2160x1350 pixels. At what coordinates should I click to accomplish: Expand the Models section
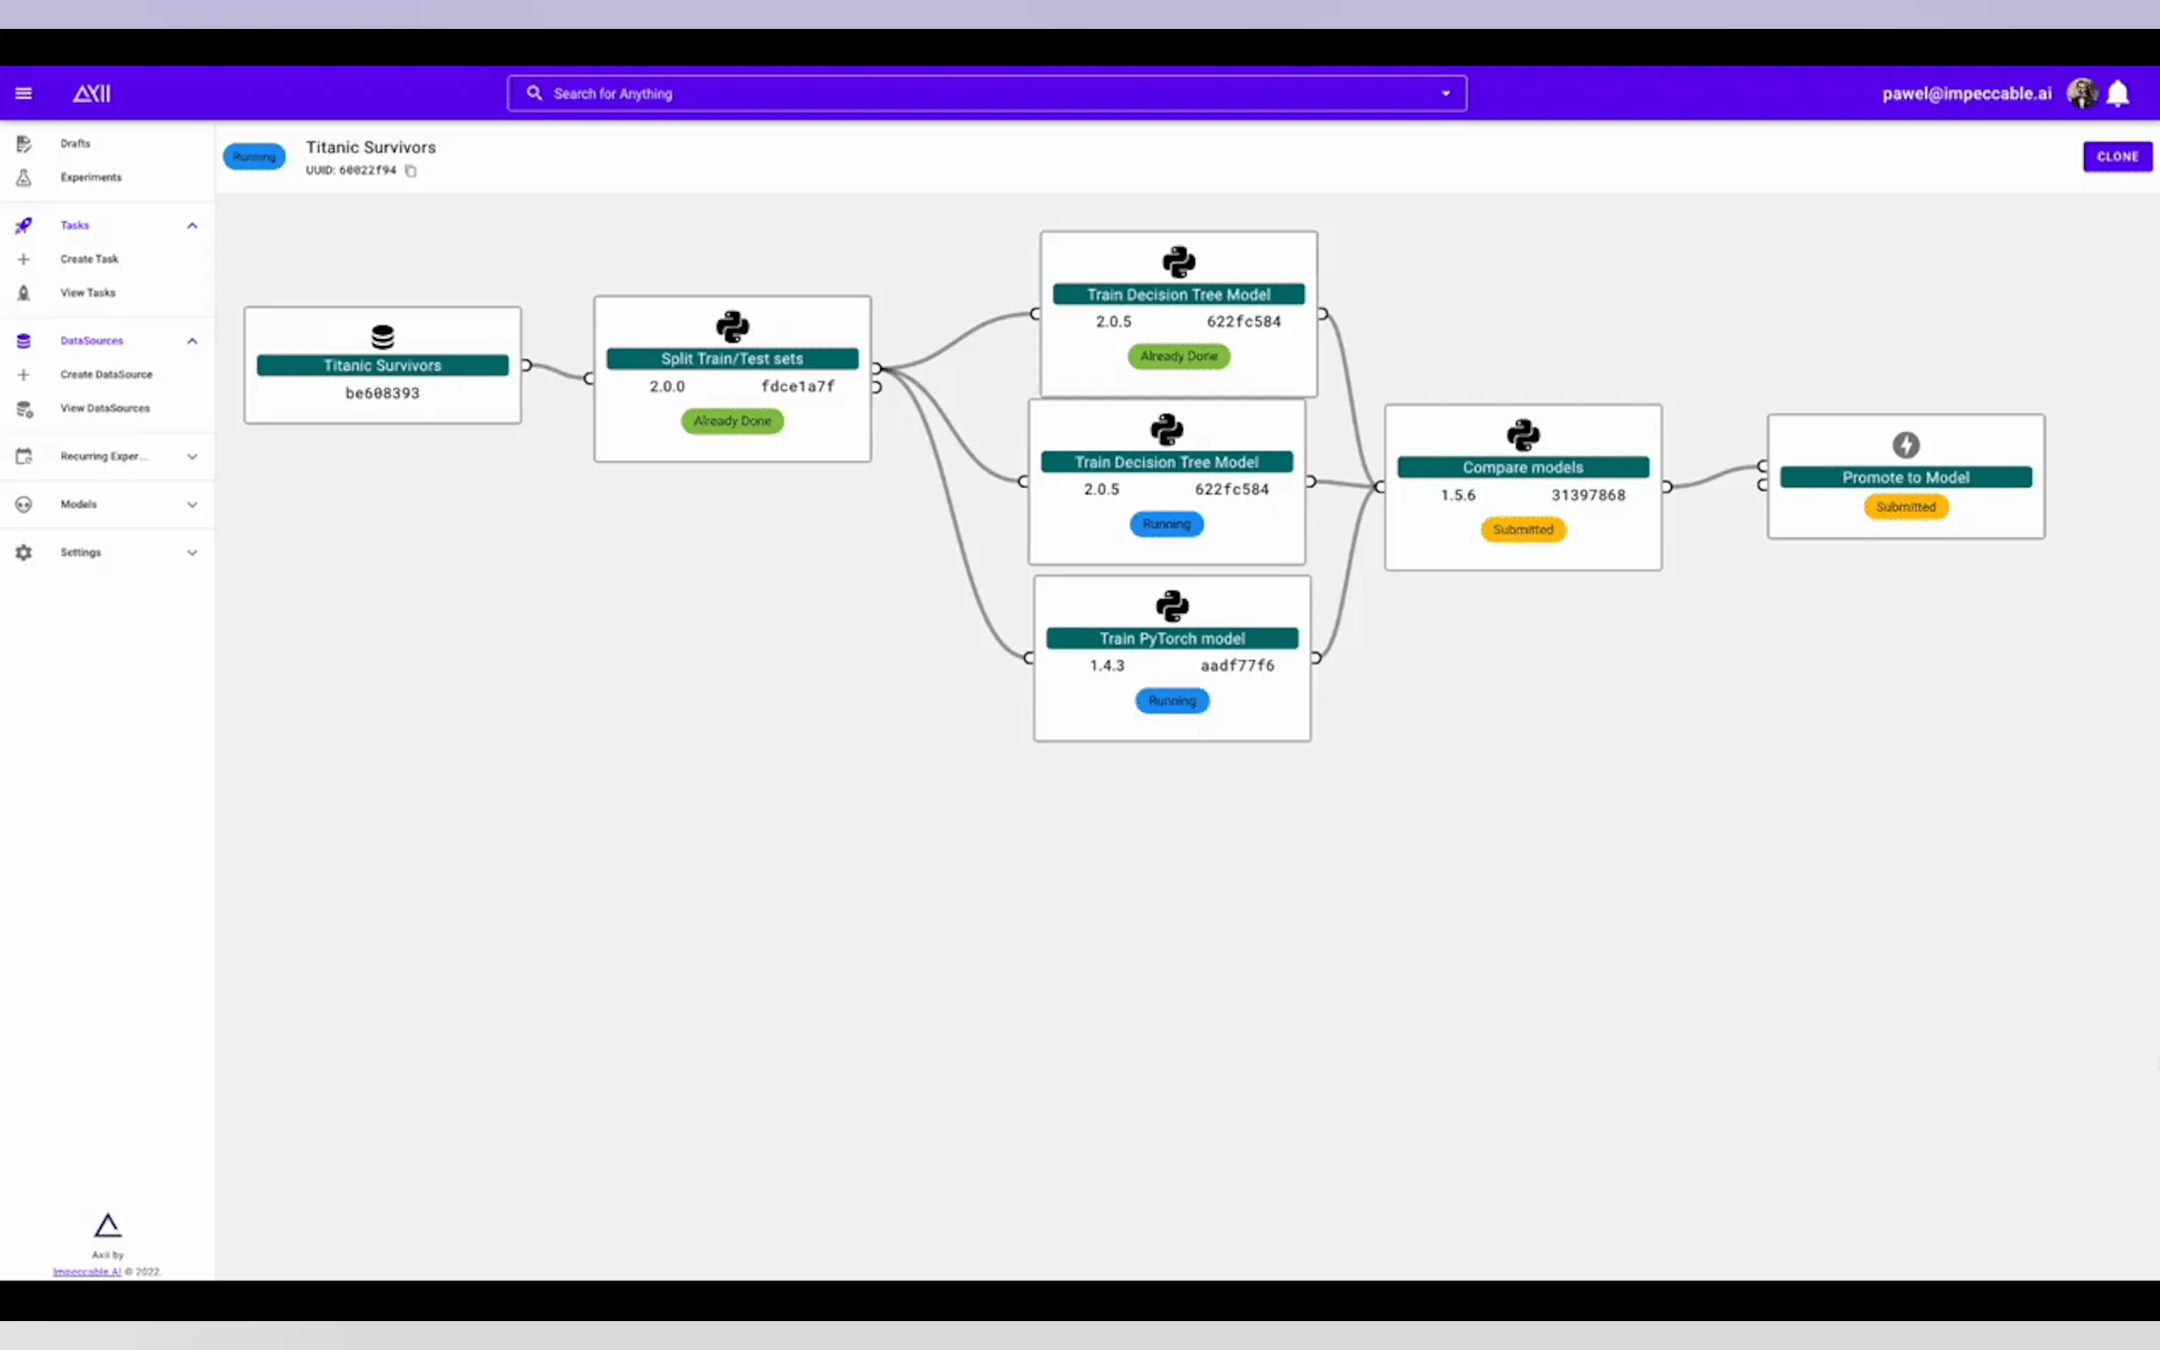(192, 504)
